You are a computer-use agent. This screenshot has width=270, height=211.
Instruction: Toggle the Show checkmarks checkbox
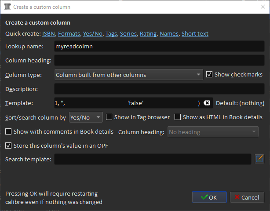tap(209, 75)
